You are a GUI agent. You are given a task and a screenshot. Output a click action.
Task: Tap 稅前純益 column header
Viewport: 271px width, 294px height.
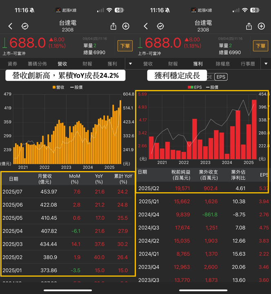pyautogui.click(x=181, y=175)
